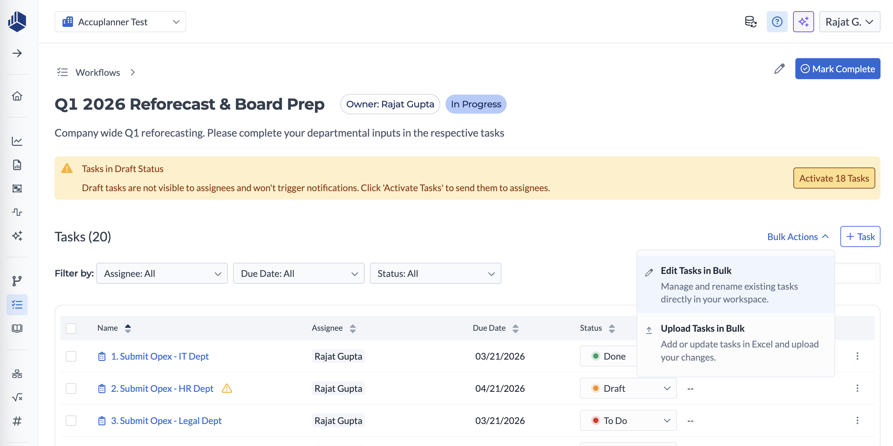Click the Home icon in sidebar
893x446 pixels.
pyautogui.click(x=17, y=96)
